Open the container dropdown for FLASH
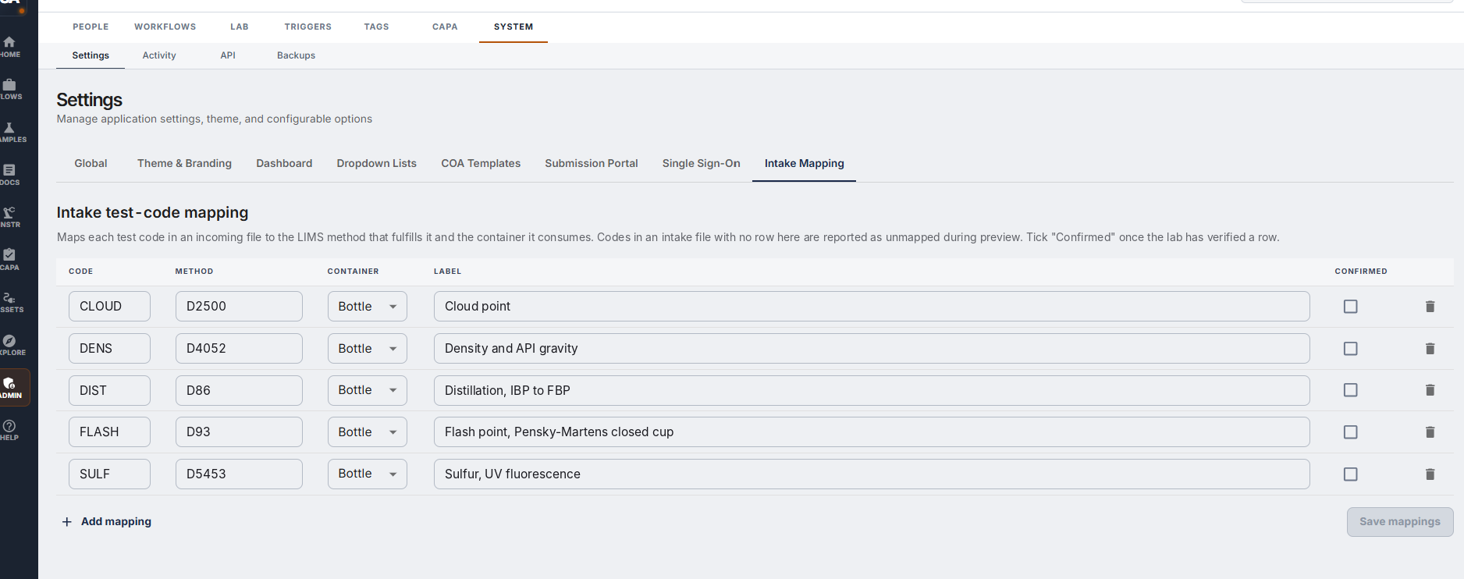 point(367,432)
